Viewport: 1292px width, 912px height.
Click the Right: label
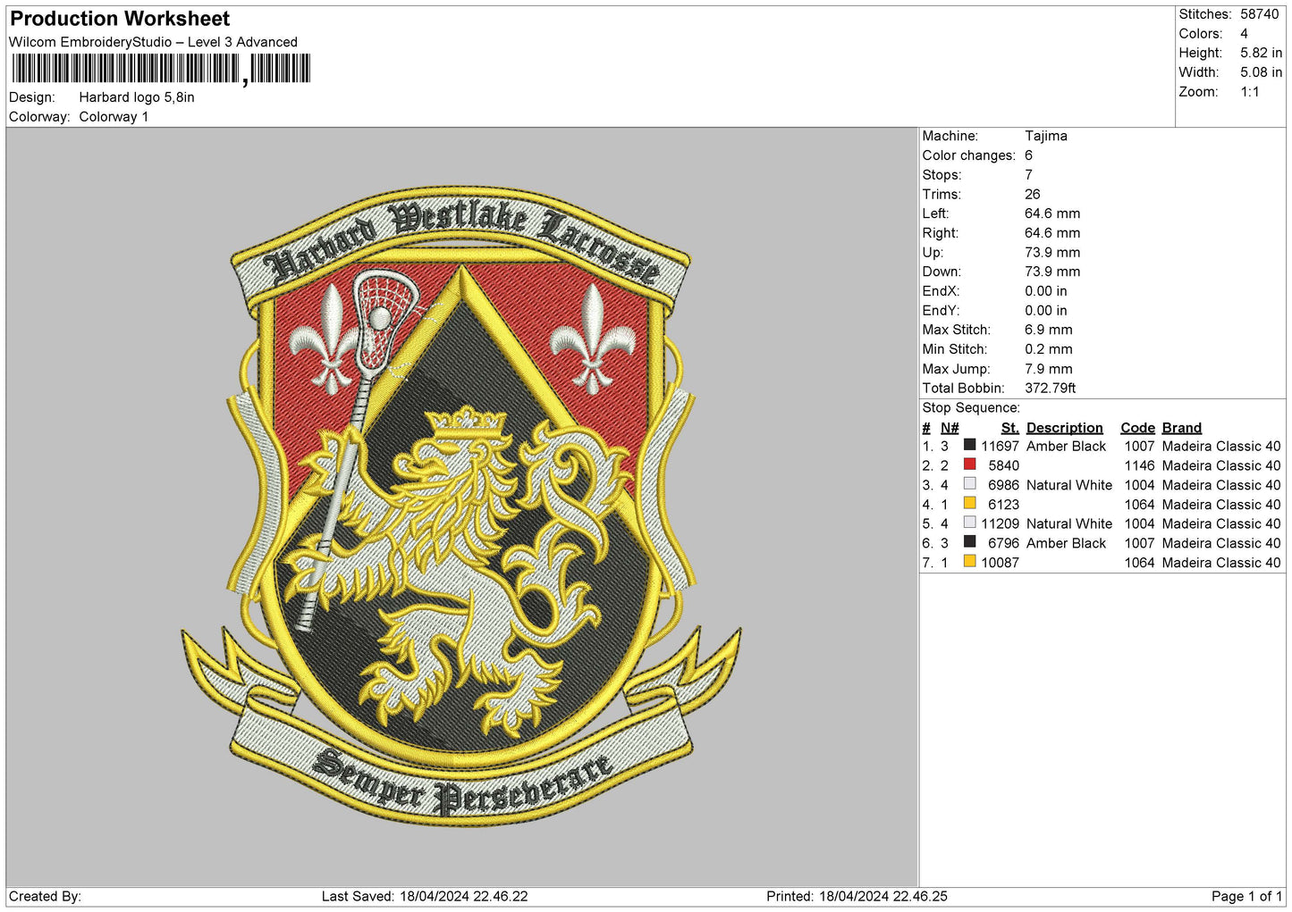tap(941, 233)
